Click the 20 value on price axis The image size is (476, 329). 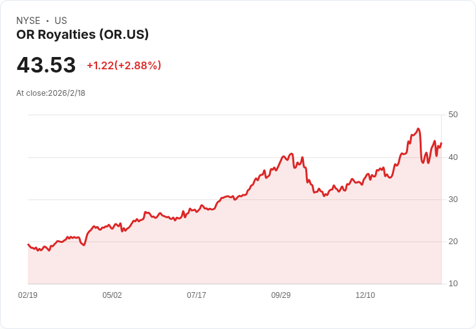[x=453, y=242]
